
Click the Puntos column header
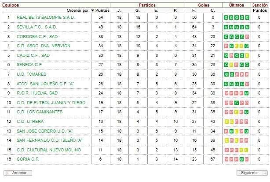coord(102,10)
